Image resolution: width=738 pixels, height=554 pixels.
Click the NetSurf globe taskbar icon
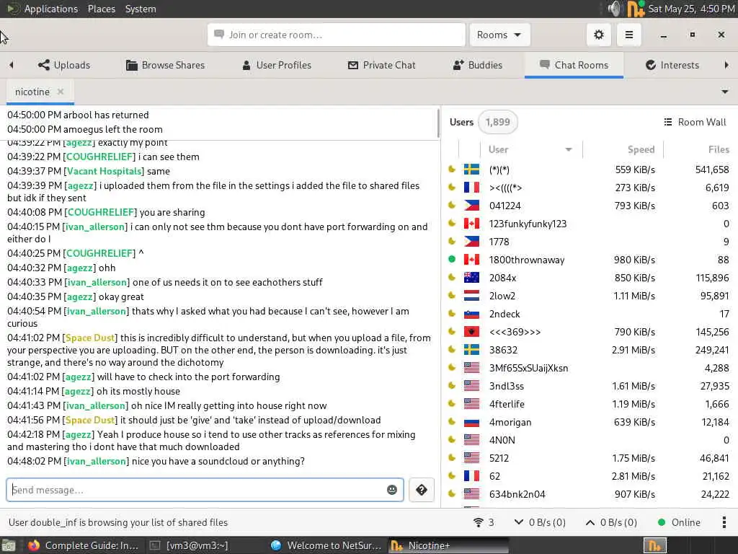pyautogui.click(x=276, y=545)
